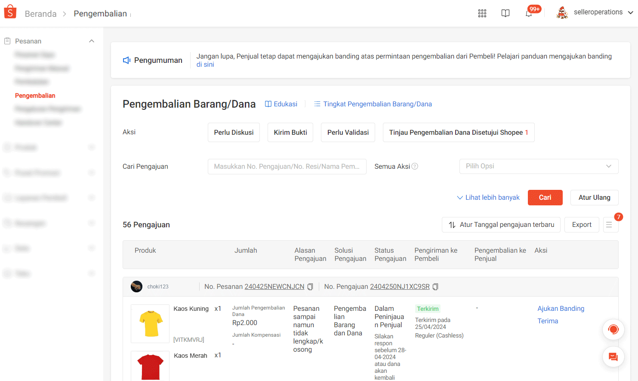Open the notifications bell icon

529,13
